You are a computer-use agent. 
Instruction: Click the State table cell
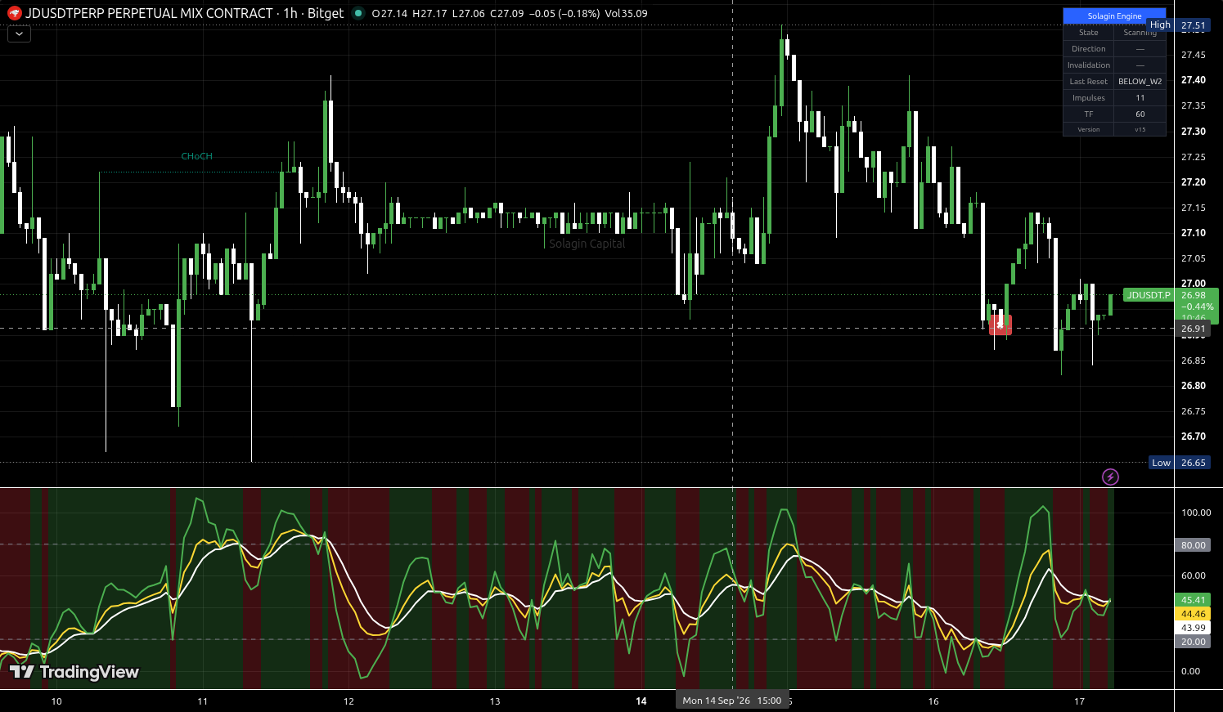click(x=1089, y=33)
